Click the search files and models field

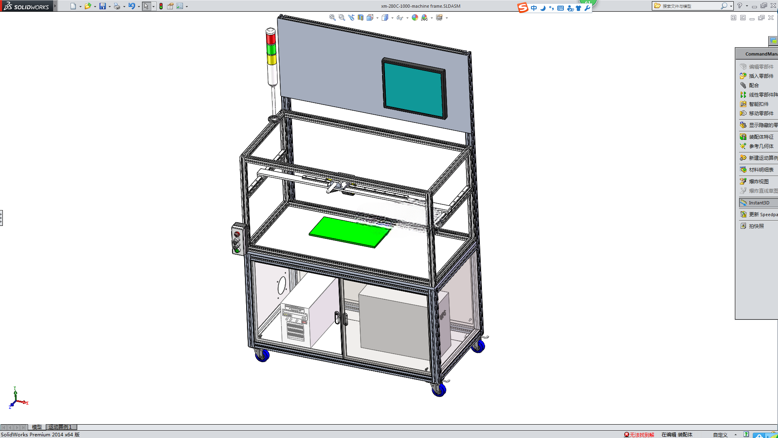pos(690,6)
